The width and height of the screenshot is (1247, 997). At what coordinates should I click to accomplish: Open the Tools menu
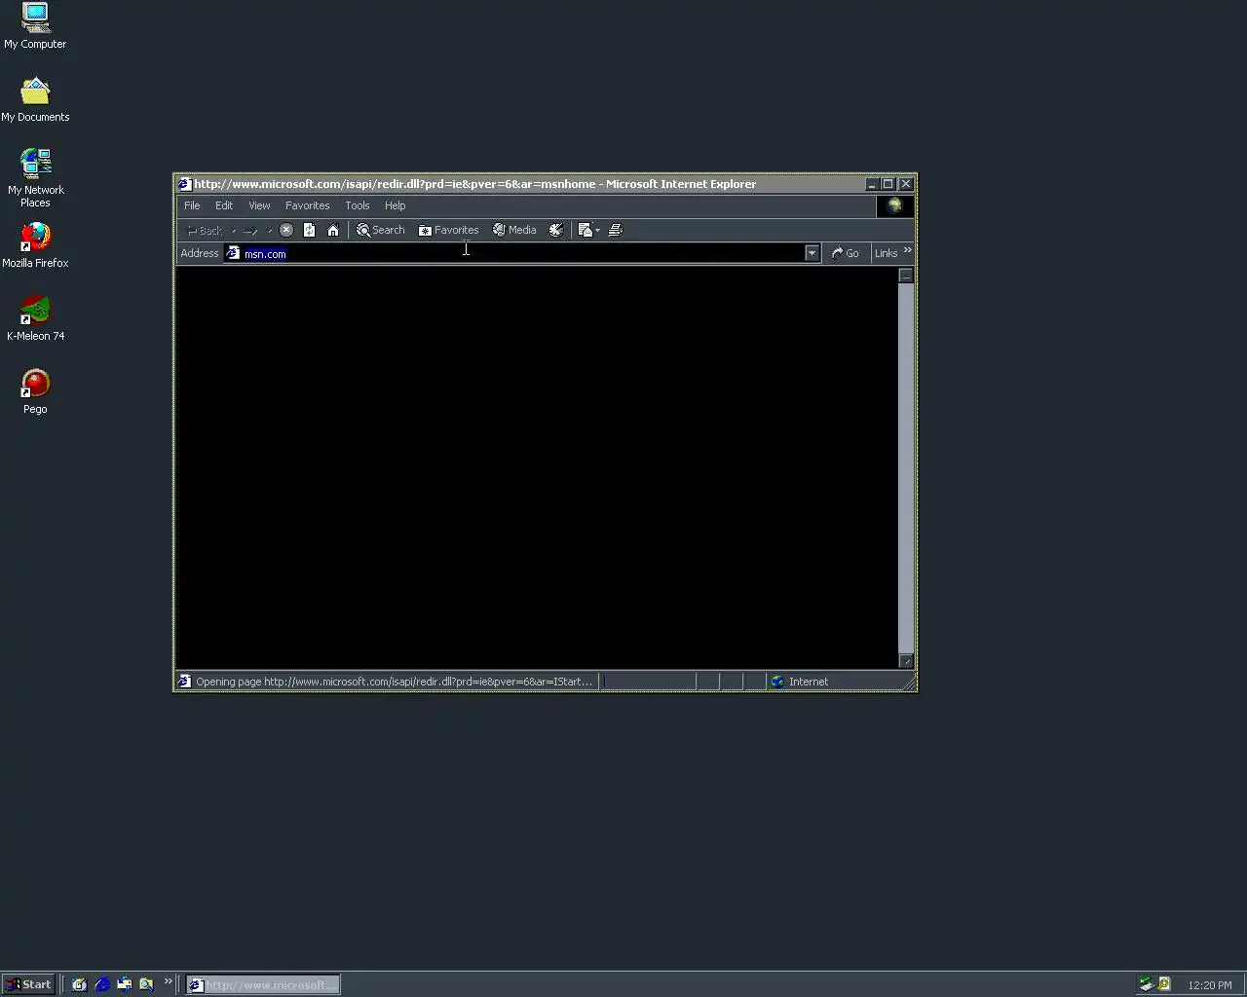[358, 205]
